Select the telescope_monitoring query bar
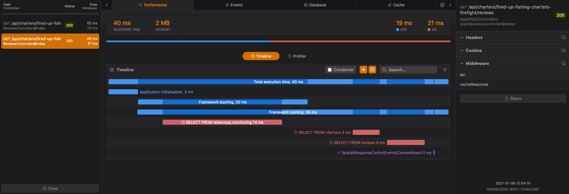The image size is (569, 194). (222, 122)
